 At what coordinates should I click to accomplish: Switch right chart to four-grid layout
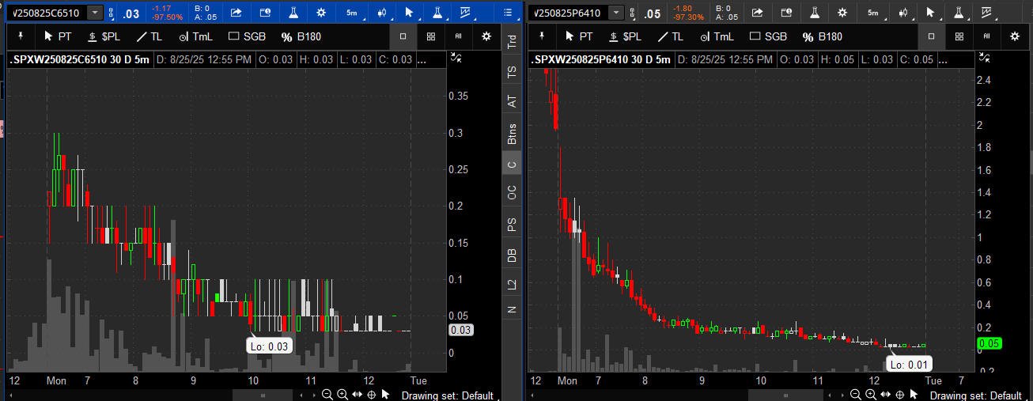tap(959, 36)
